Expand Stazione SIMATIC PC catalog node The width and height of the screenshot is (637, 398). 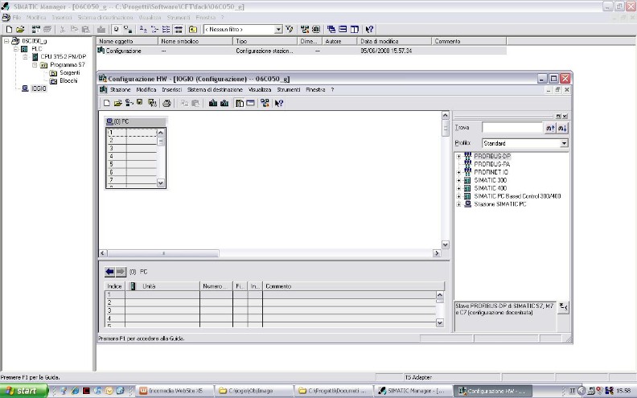coord(458,204)
